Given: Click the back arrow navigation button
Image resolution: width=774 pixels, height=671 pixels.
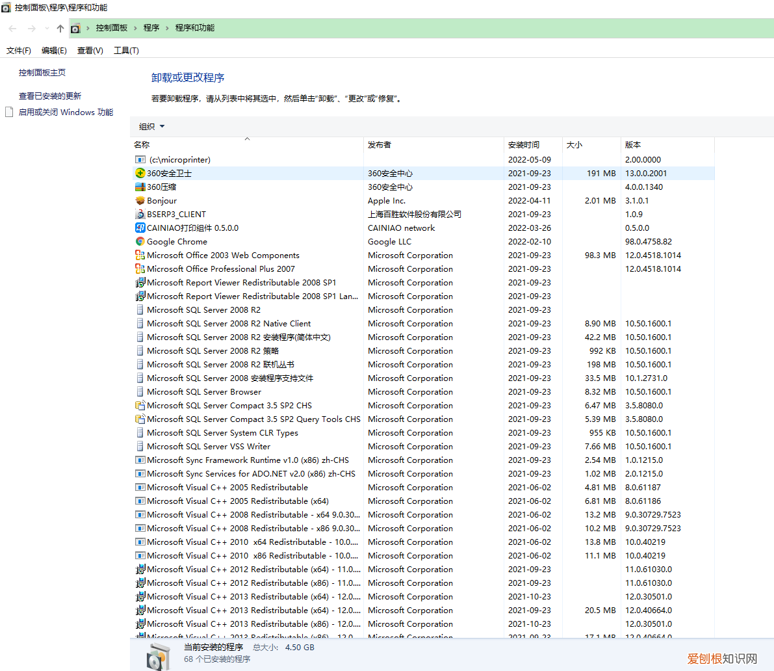Looking at the screenshot, I should (x=13, y=28).
